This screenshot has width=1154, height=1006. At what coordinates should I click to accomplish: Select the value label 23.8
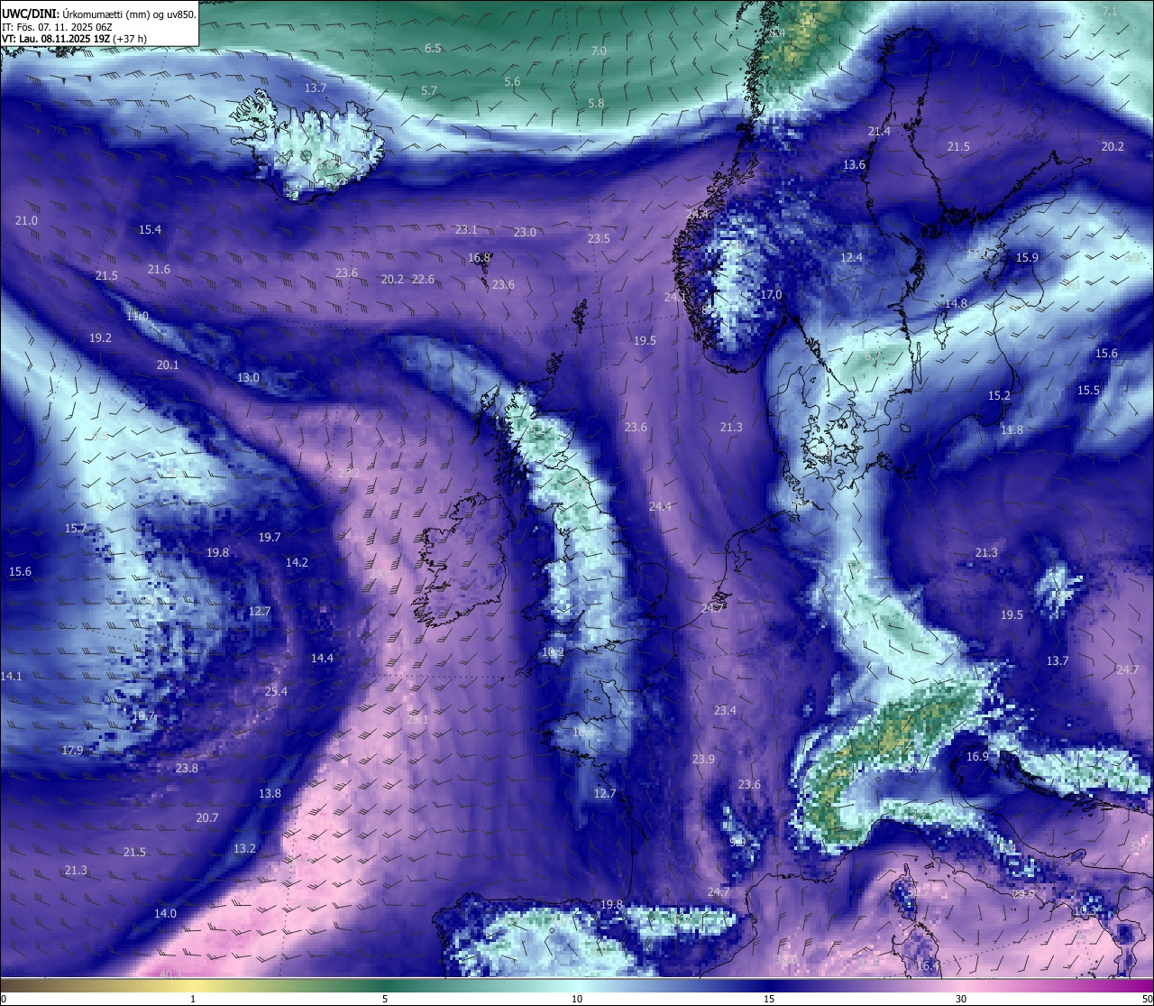tap(187, 769)
